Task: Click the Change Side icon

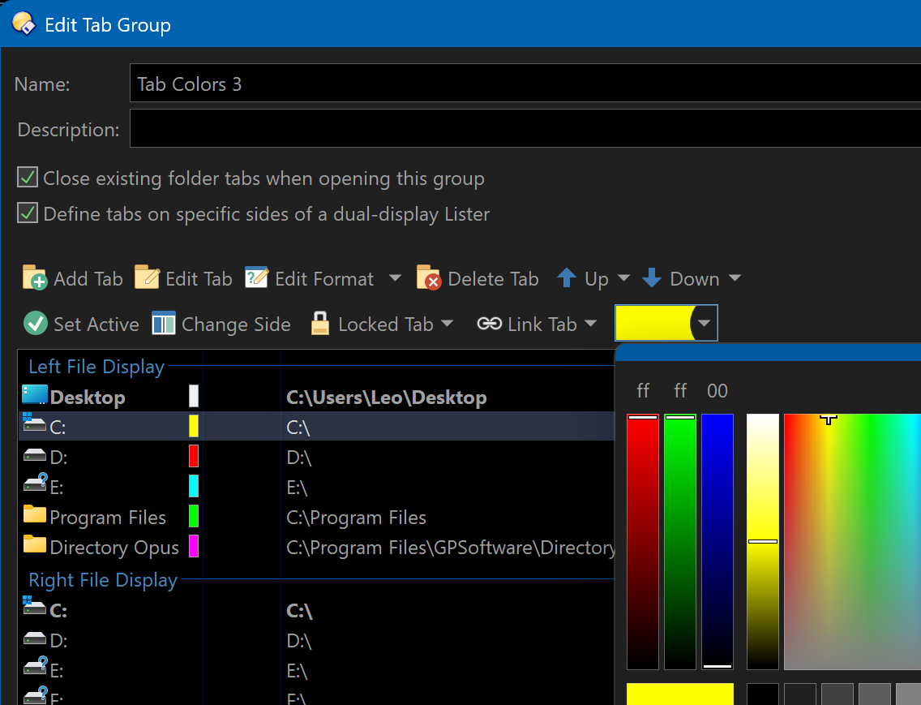Action: 164,324
